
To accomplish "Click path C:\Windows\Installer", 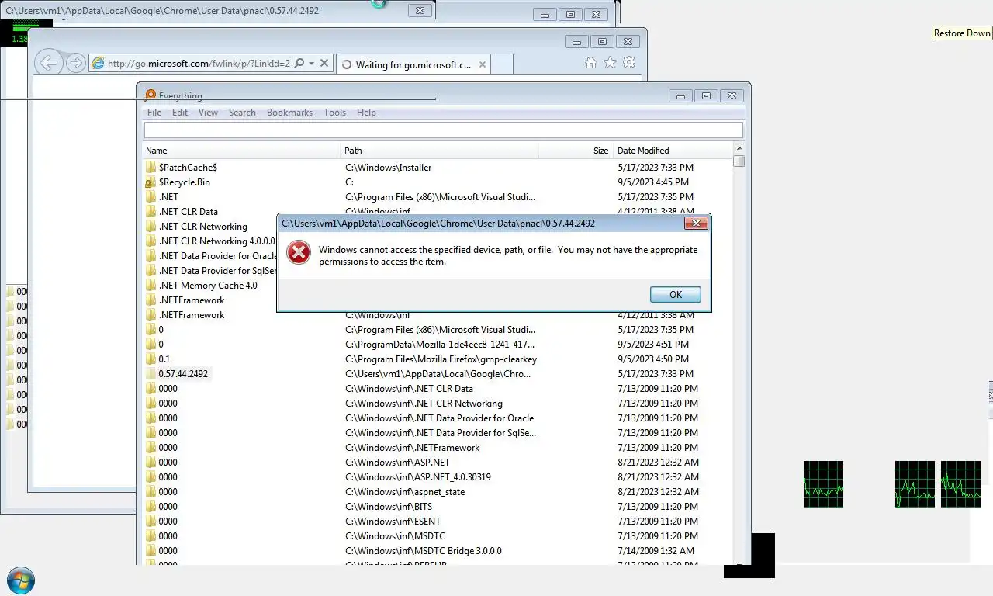I will pyautogui.click(x=388, y=168).
